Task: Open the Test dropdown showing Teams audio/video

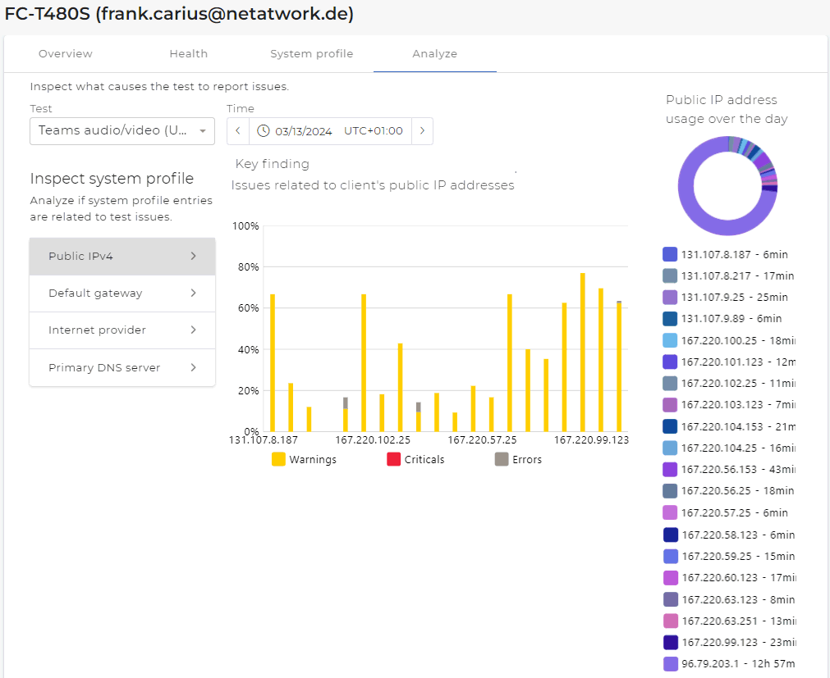Action: point(122,131)
